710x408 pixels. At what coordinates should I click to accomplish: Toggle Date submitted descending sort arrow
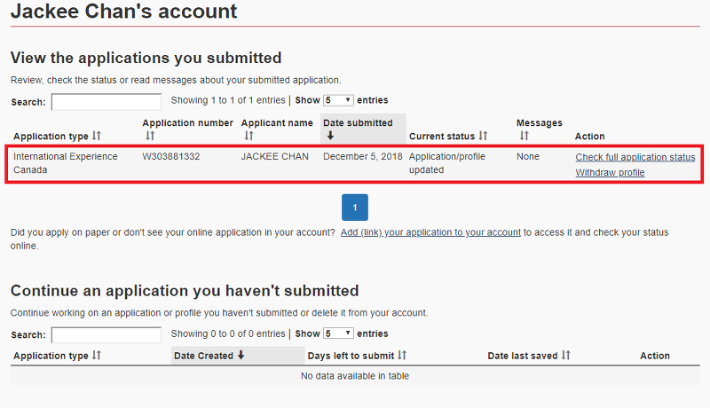[x=330, y=136]
